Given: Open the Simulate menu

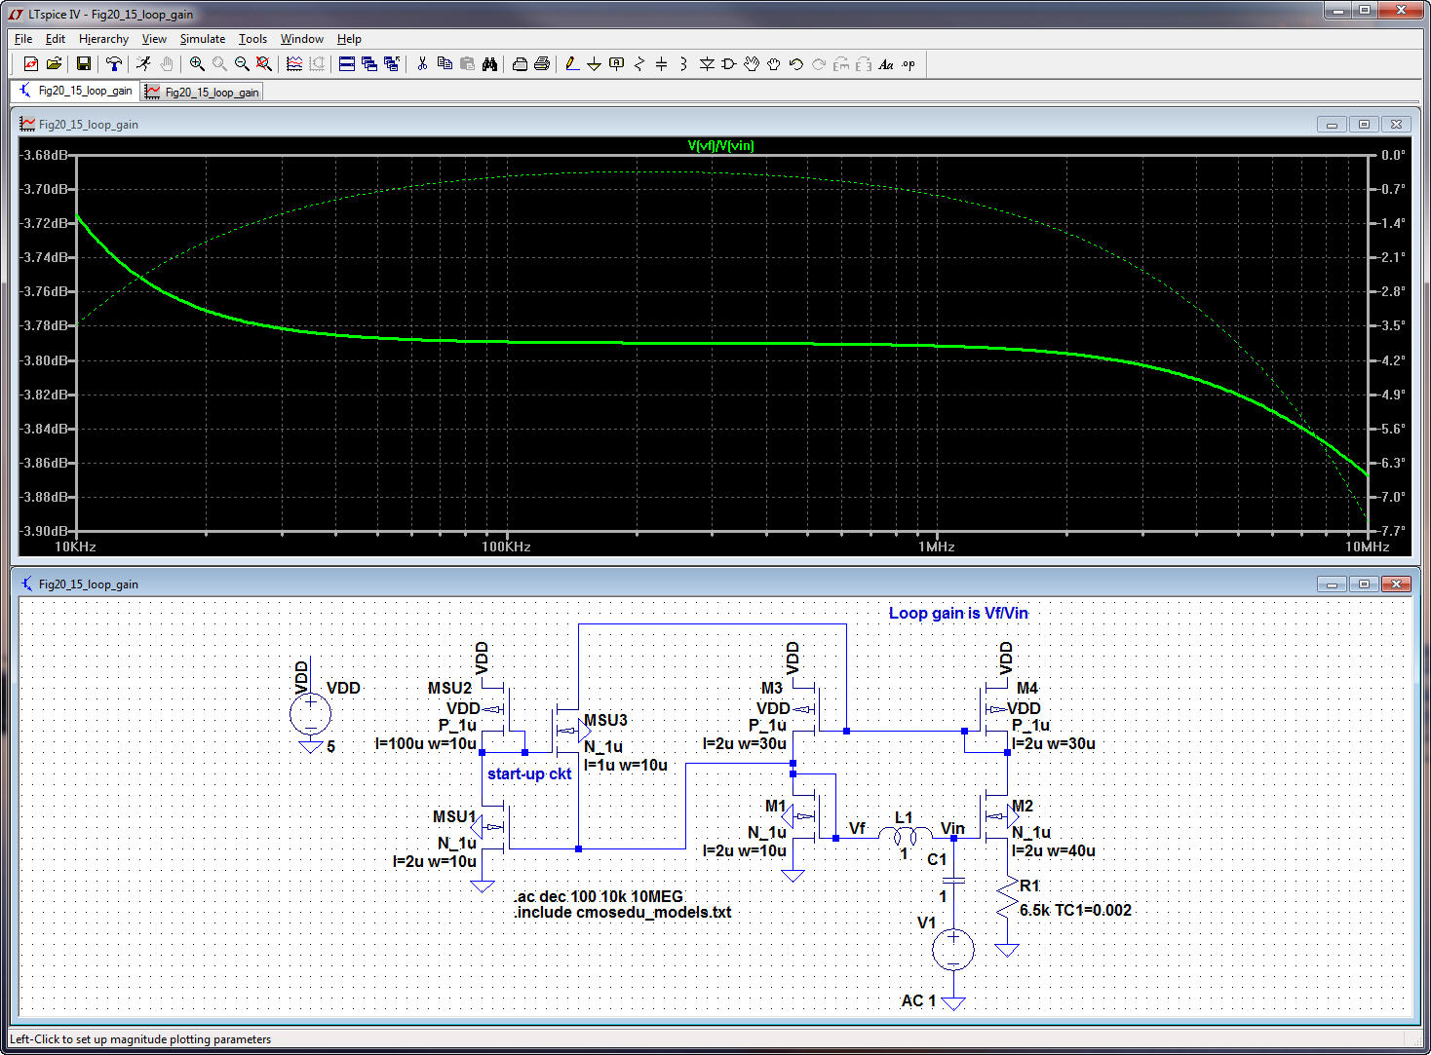Looking at the screenshot, I should [203, 39].
